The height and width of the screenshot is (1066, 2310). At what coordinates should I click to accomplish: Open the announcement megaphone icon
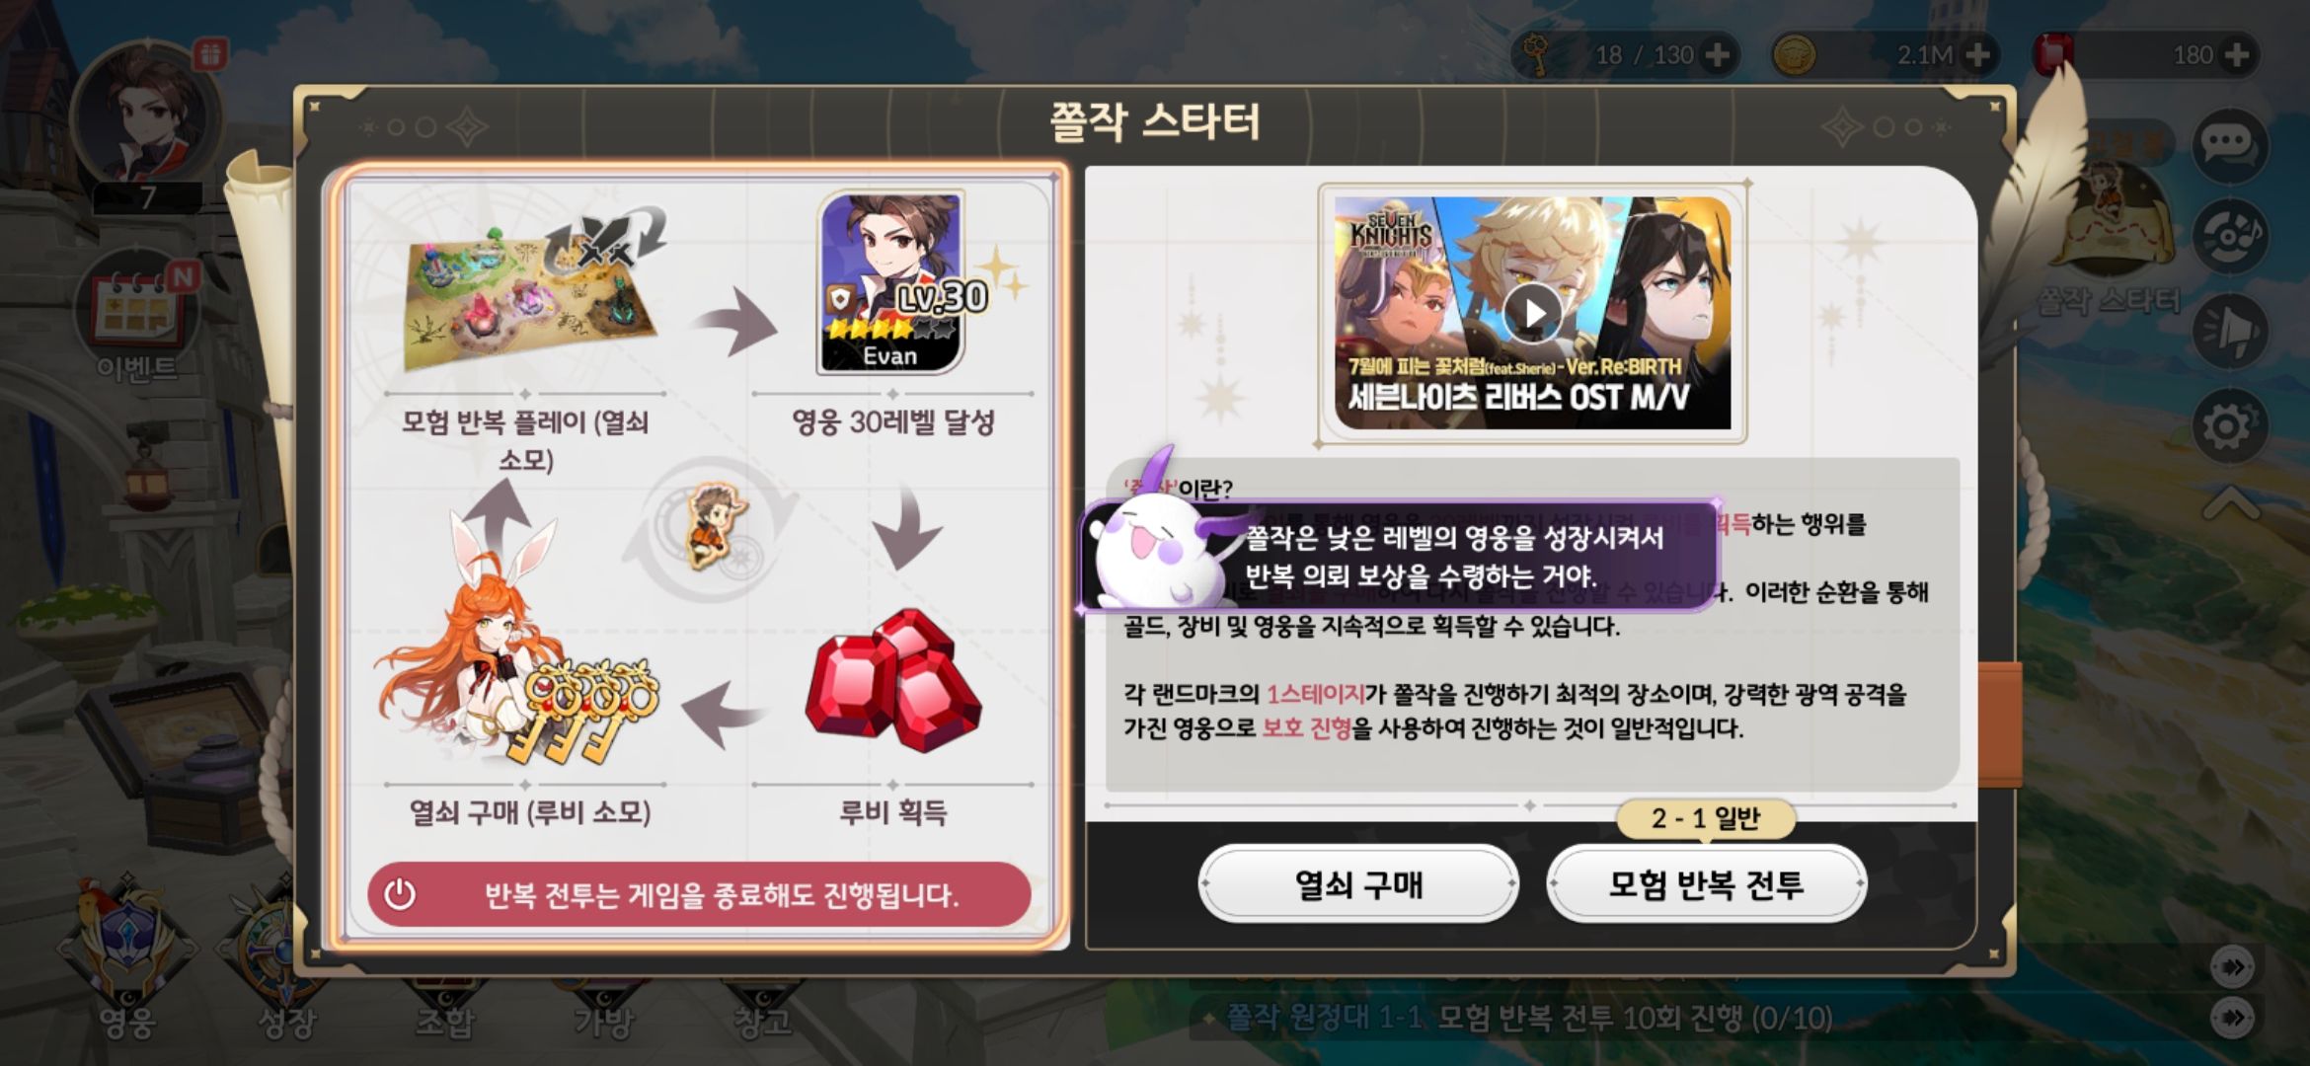2230,330
